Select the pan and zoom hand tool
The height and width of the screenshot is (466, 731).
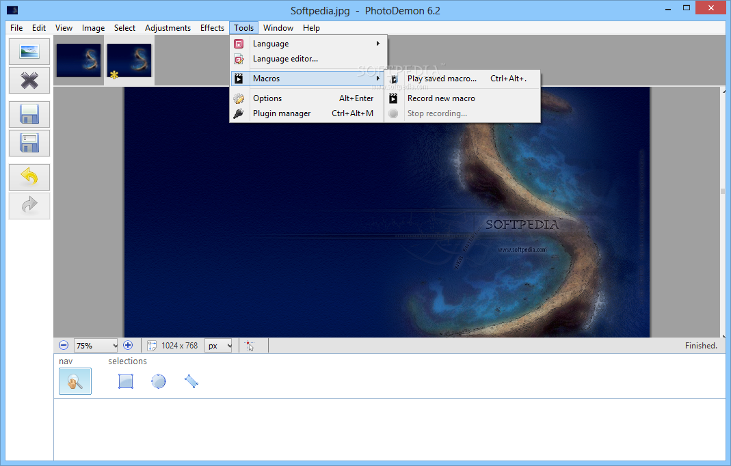[x=75, y=381]
